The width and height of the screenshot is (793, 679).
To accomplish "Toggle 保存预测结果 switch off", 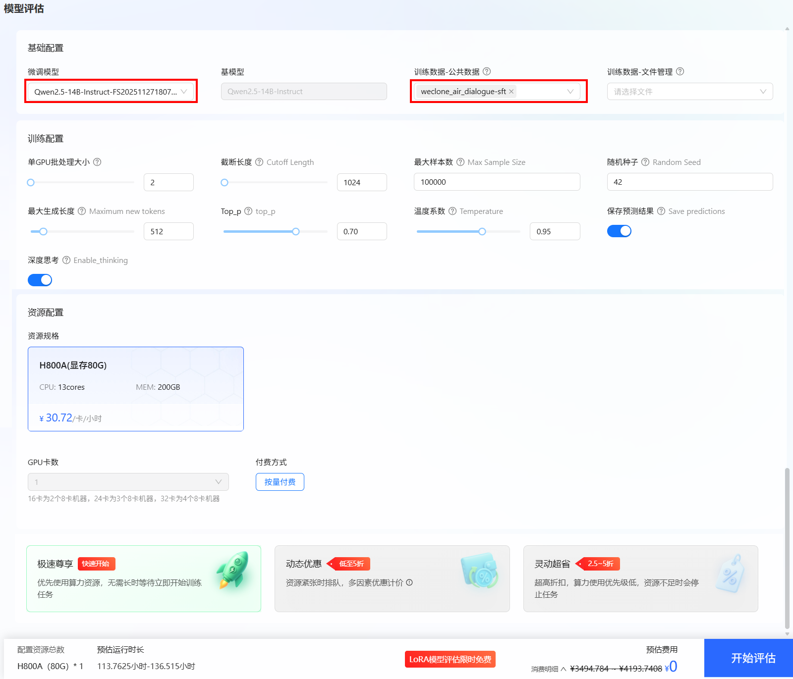I will [619, 231].
